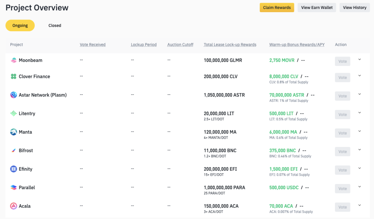Select the Clover Finance project name
This screenshot has width=374, height=219.
pyautogui.click(x=34, y=76)
